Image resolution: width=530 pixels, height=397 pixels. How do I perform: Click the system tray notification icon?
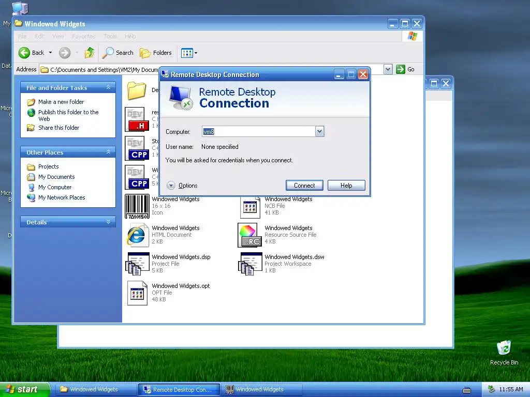click(491, 389)
